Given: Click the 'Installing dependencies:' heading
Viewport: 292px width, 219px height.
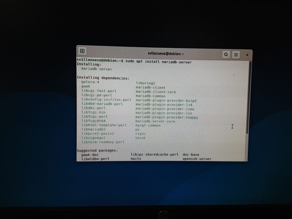Looking at the screenshot, I should [x=103, y=78].
